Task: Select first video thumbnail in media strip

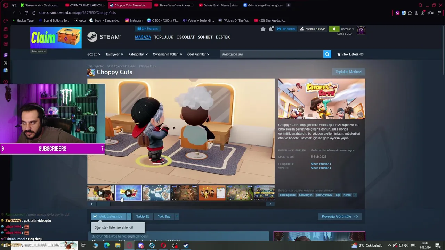Action: point(101,193)
